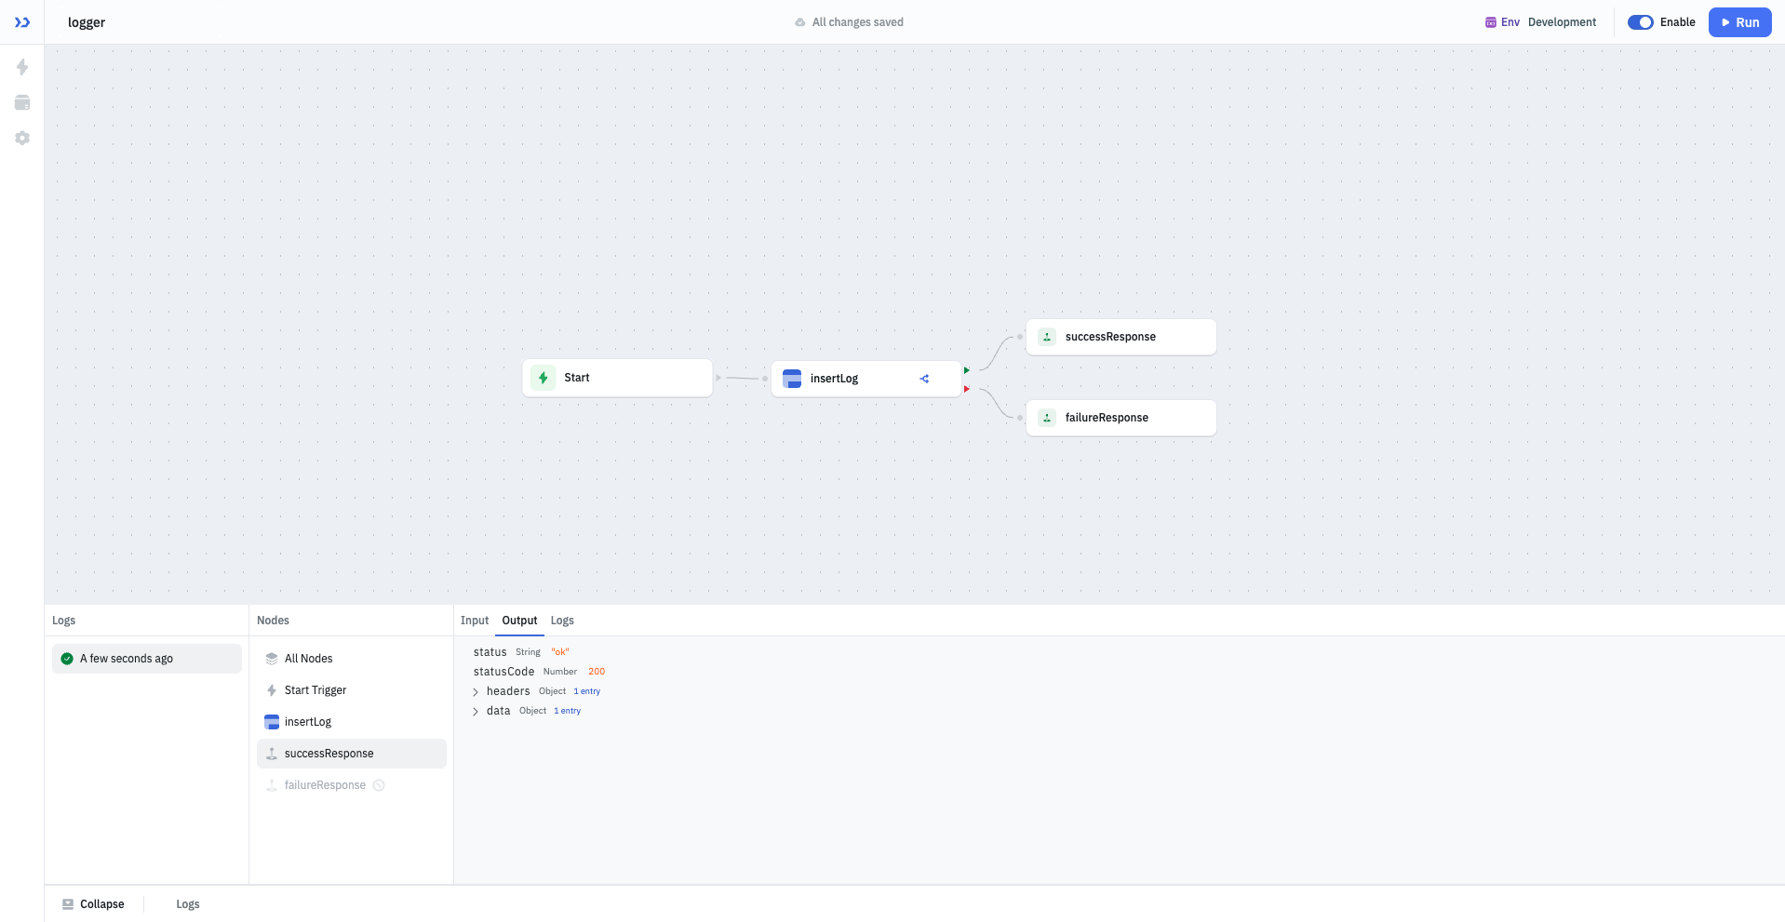Click the Run button
1785x922 pixels.
[x=1739, y=21]
